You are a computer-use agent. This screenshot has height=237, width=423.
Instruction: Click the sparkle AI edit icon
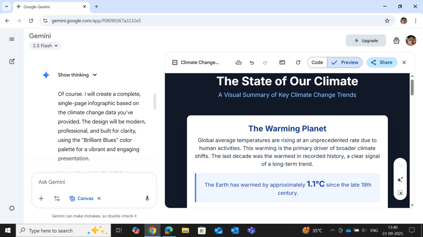(400, 179)
